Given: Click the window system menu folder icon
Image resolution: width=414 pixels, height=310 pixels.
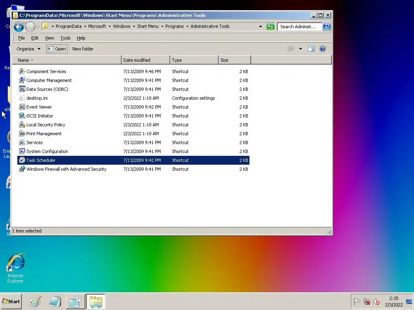Looking at the screenshot, I should (x=16, y=15).
